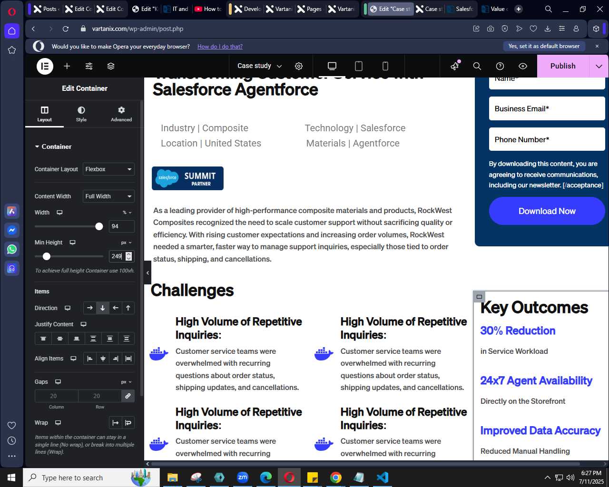
Task: Adjust the Min Height slider handle
Action: click(x=46, y=256)
